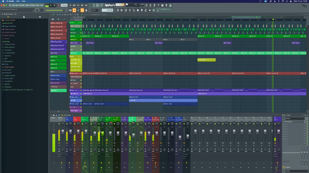The image size is (309, 173).
Task: Click the Apple logo menu
Action: [3, 1]
